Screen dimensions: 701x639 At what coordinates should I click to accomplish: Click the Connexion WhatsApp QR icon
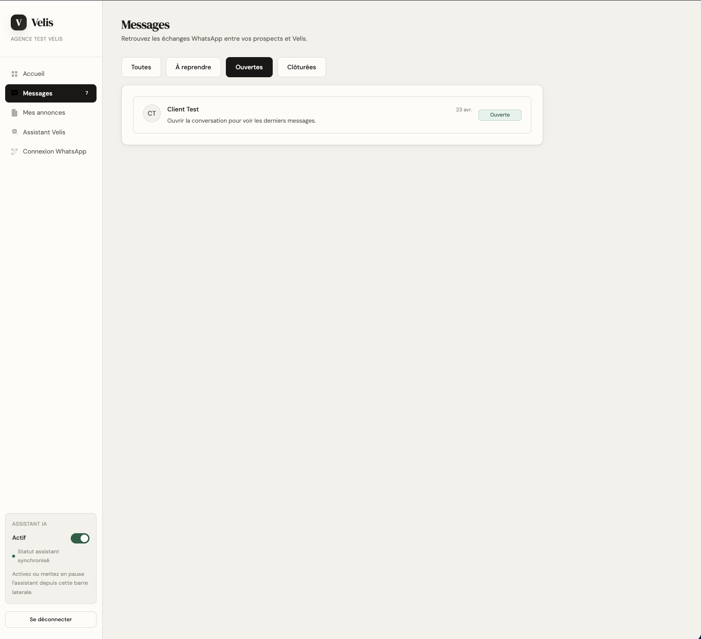[15, 152]
